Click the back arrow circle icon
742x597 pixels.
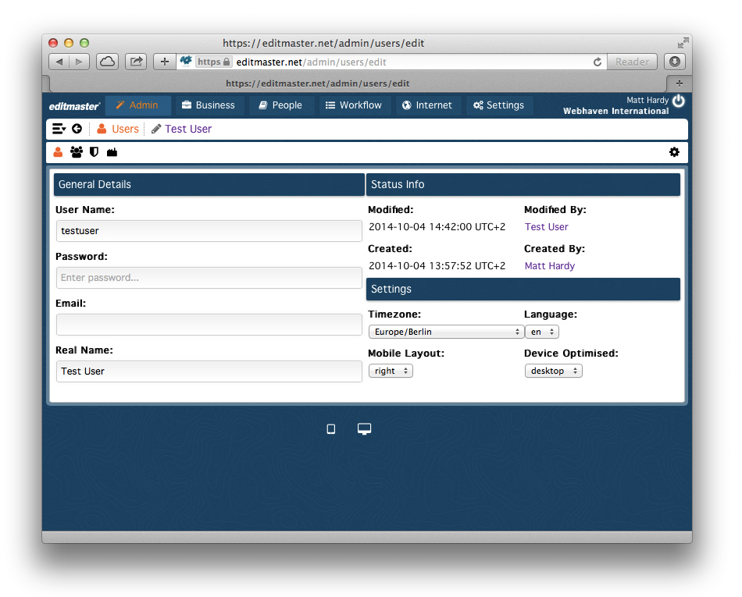pos(77,129)
